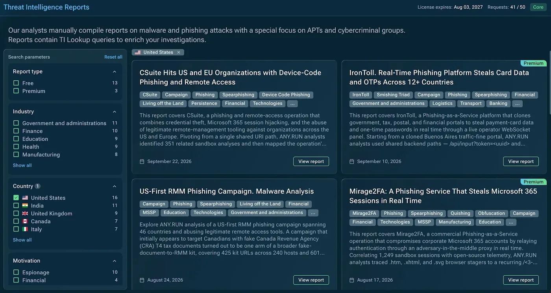This screenshot has height=293, width=551.
Task: Enable the Free report type checkbox
Action: coord(16,83)
